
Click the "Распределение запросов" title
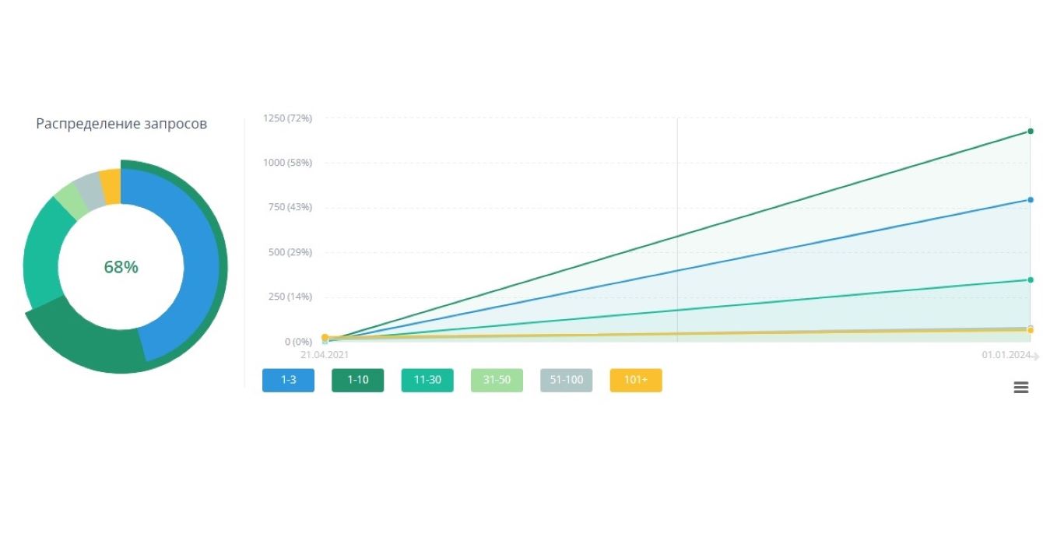(121, 124)
